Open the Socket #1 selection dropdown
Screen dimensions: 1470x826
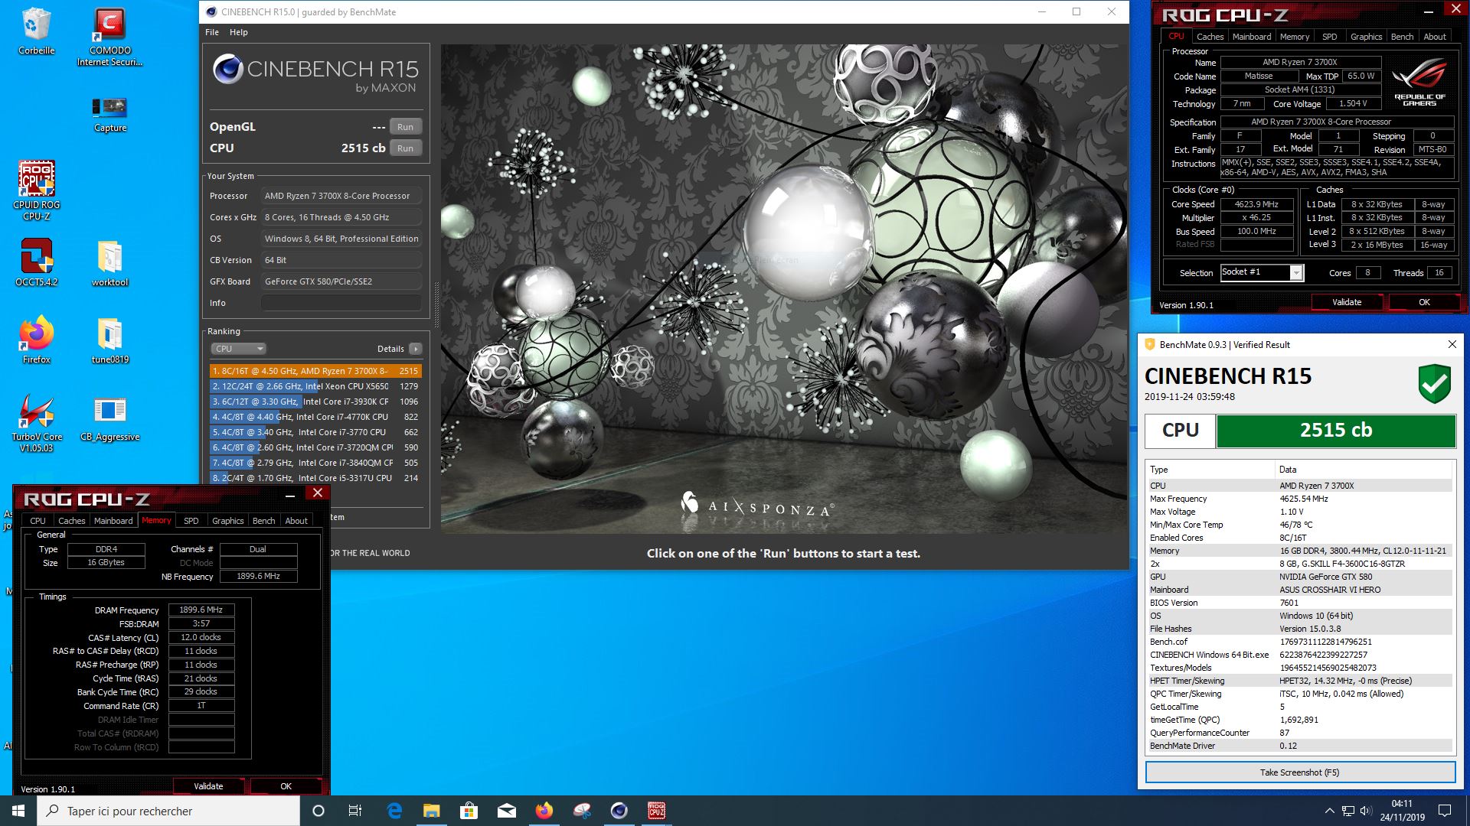coord(1262,273)
